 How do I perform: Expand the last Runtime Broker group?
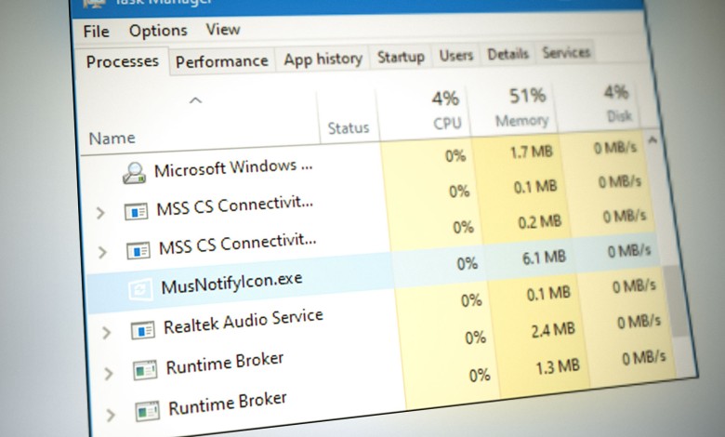pos(110,416)
